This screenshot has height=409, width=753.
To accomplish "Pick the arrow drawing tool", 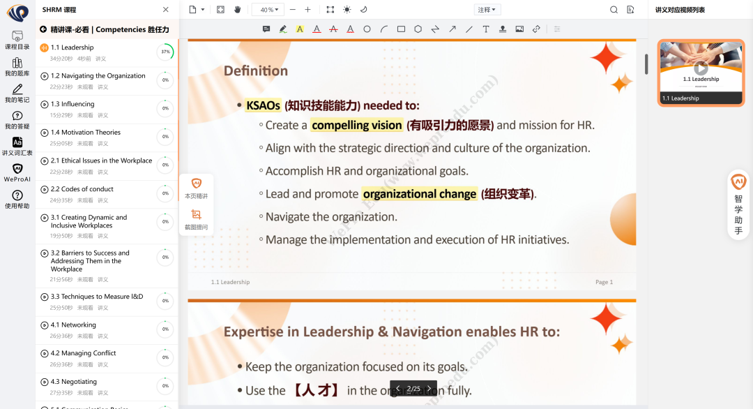I will click(x=452, y=29).
